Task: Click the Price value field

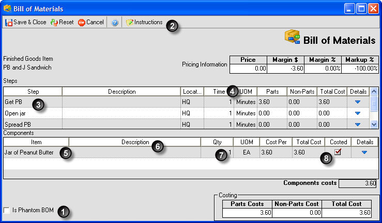Action: [248, 68]
